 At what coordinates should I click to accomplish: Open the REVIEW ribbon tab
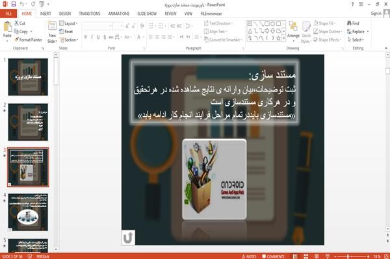(x=170, y=14)
